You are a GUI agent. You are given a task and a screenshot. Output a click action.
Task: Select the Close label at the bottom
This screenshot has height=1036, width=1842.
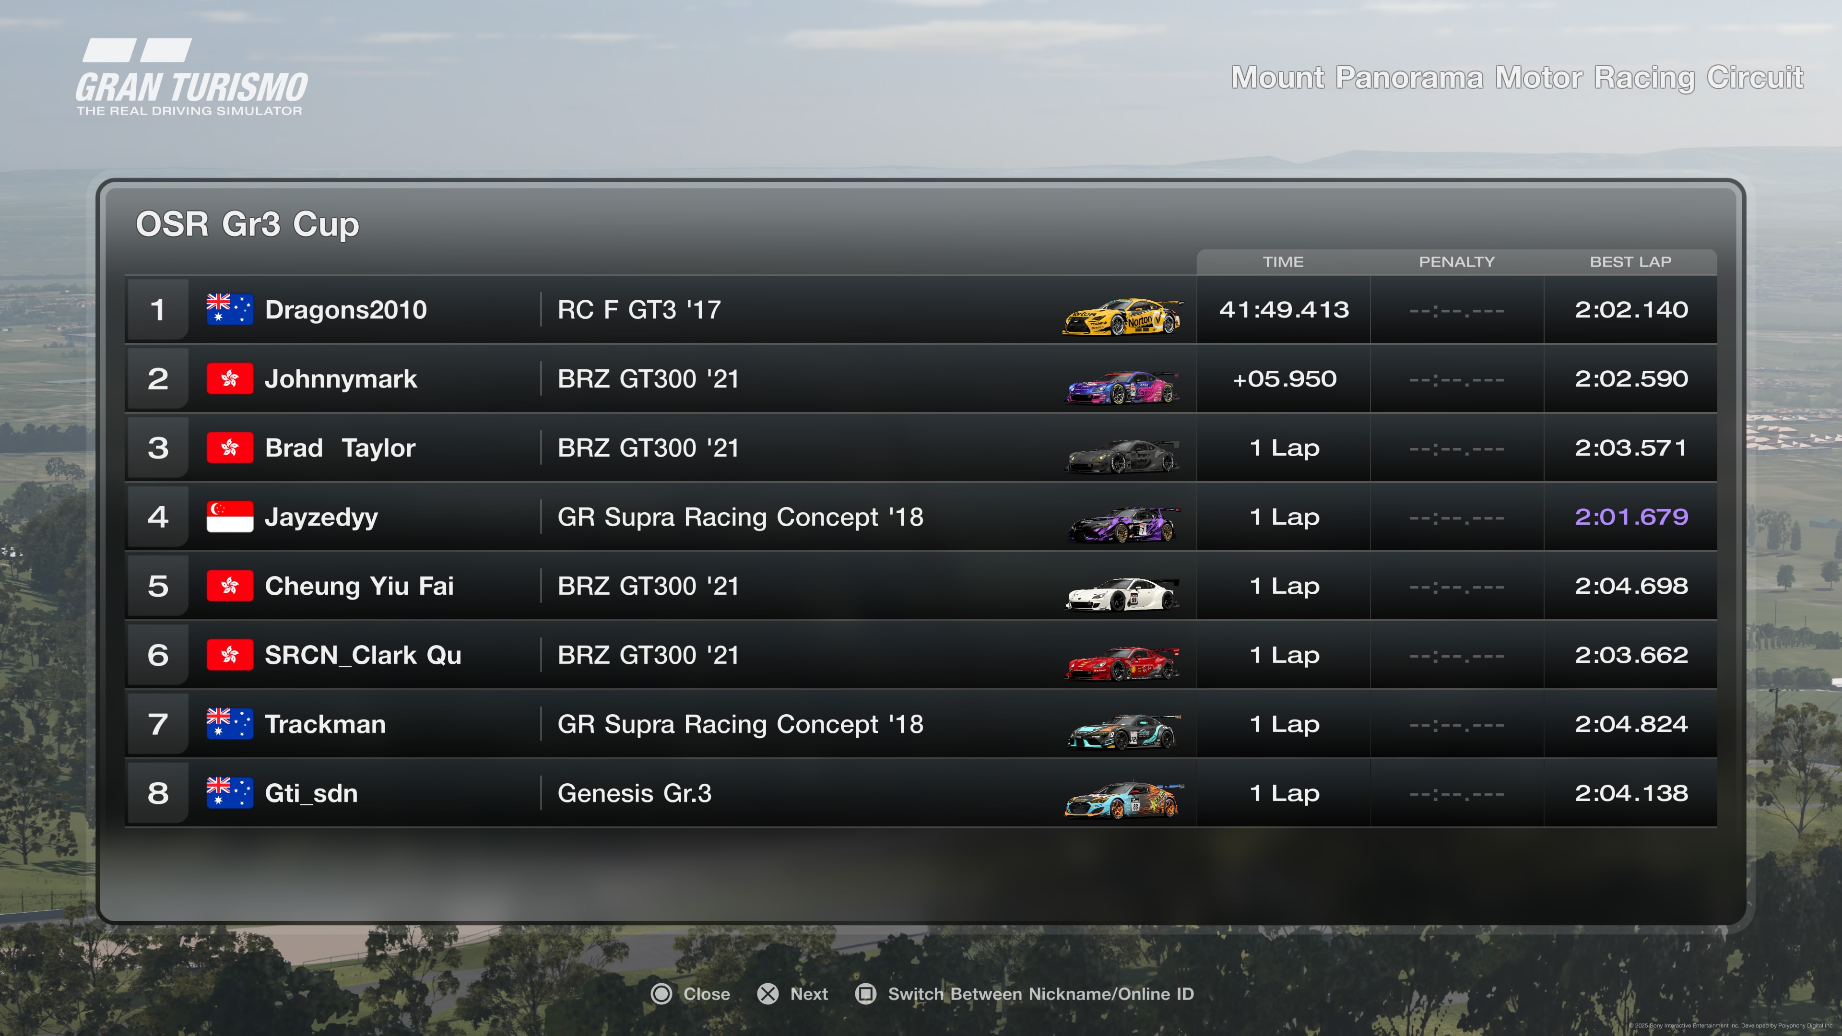click(x=707, y=994)
